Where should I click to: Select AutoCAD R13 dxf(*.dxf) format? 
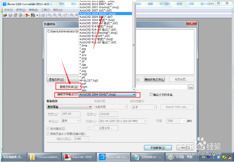coord(105,36)
